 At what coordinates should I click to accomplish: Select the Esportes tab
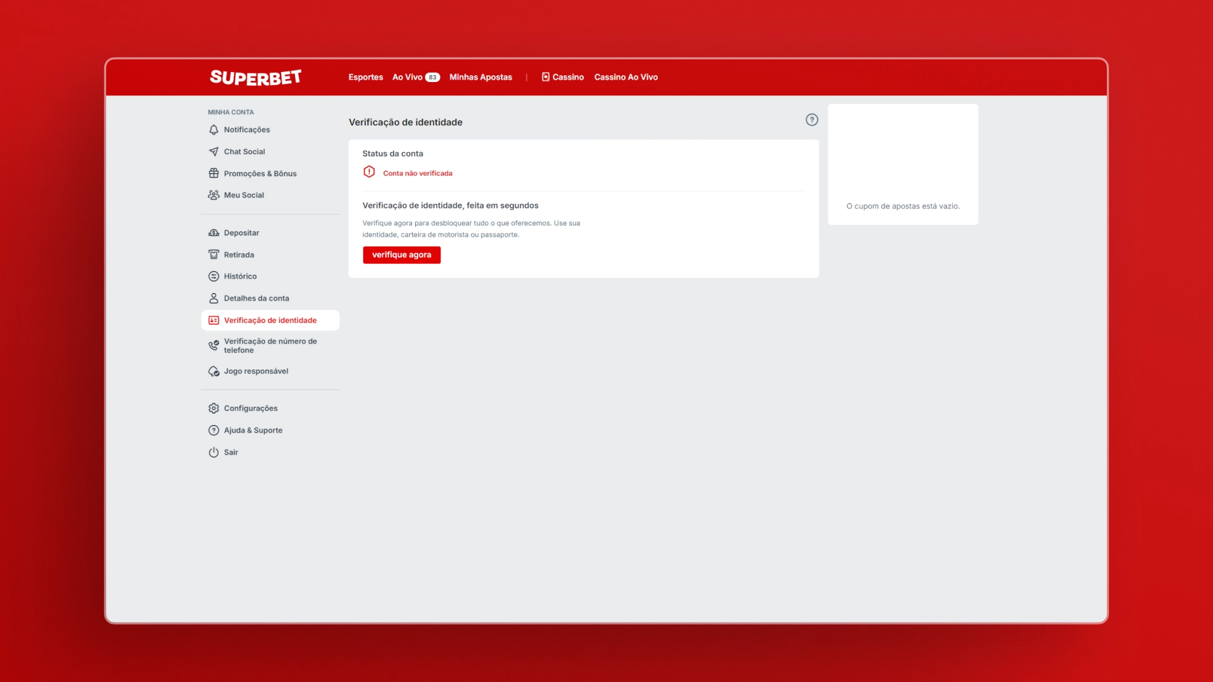pos(366,76)
